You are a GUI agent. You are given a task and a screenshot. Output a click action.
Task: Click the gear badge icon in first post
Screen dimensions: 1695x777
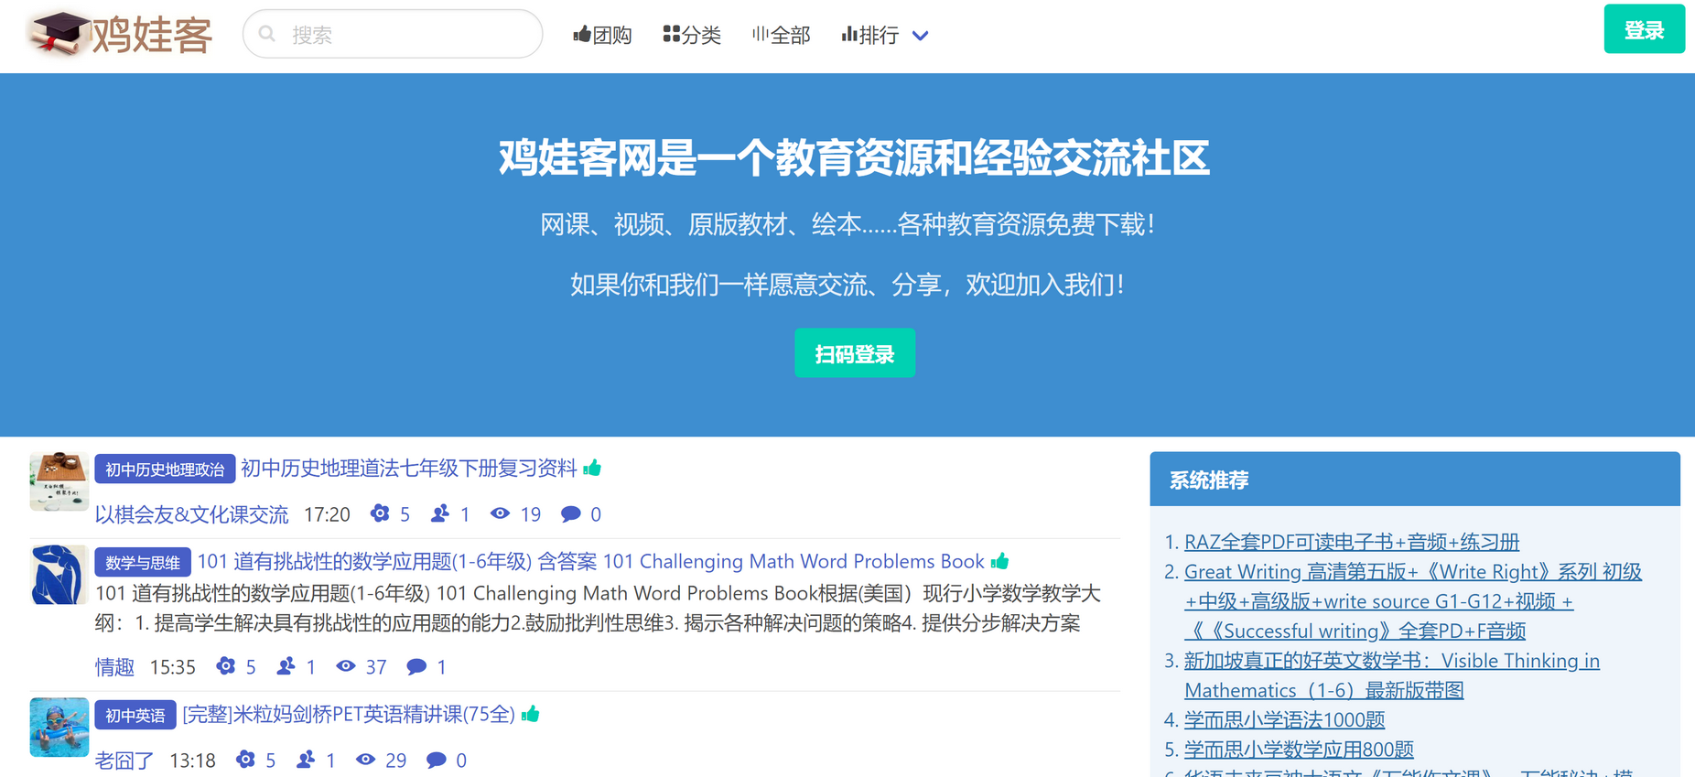pyautogui.click(x=380, y=514)
